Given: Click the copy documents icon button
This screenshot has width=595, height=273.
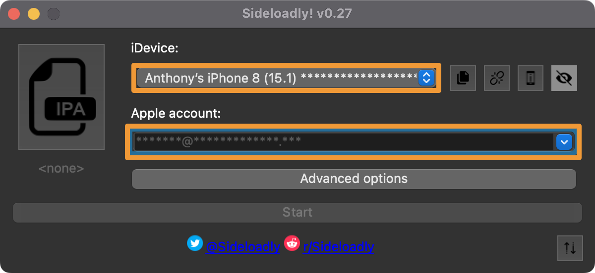Looking at the screenshot, I should 463,78.
